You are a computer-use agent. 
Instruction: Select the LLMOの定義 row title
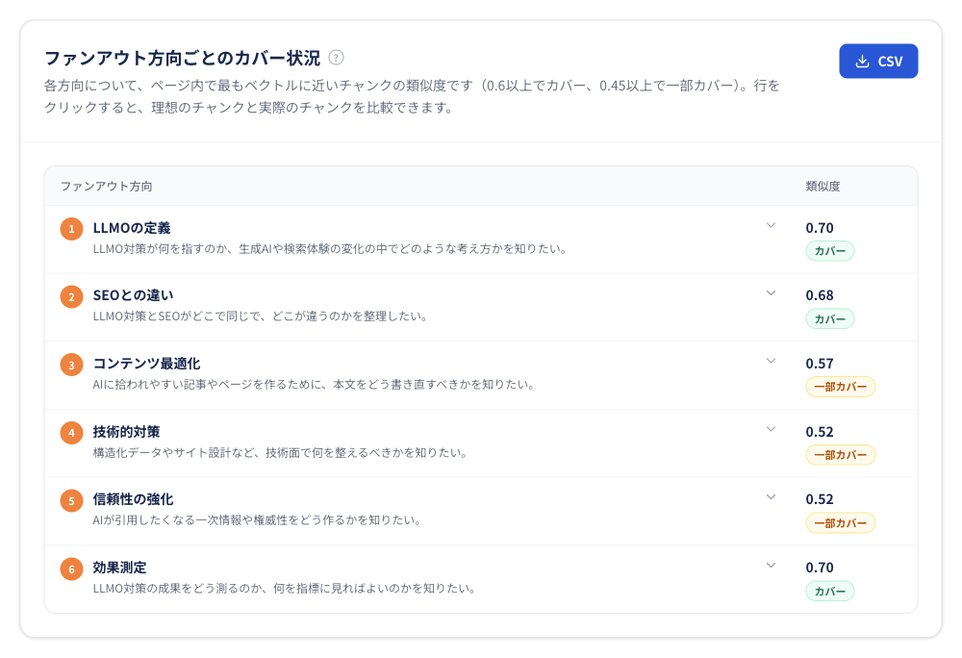pyautogui.click(x=132, y=228)
